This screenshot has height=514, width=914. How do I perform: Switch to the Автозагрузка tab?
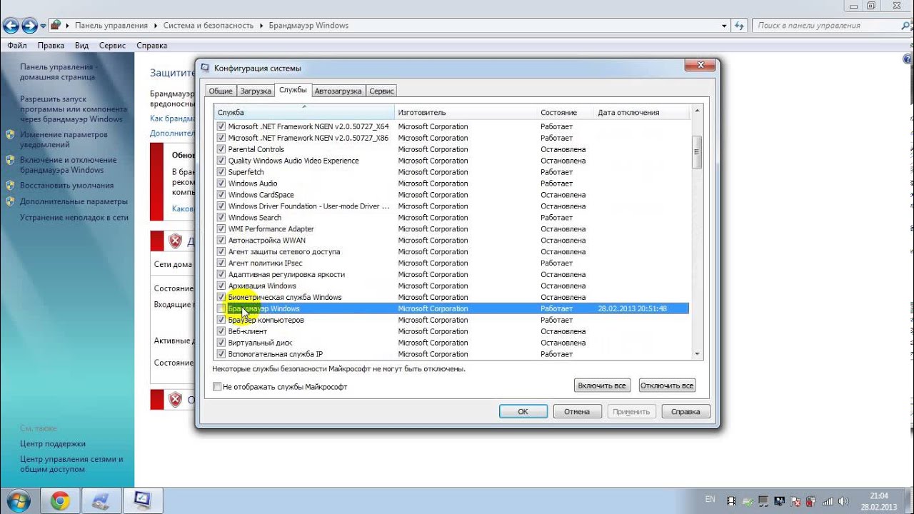point(338,91)
